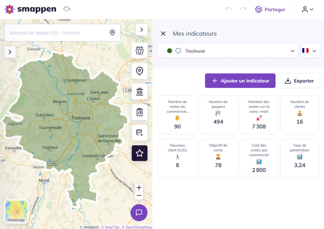324x229 pixels.
Task: Click the cloud sync status icon
Action: (x=67, y=9)
